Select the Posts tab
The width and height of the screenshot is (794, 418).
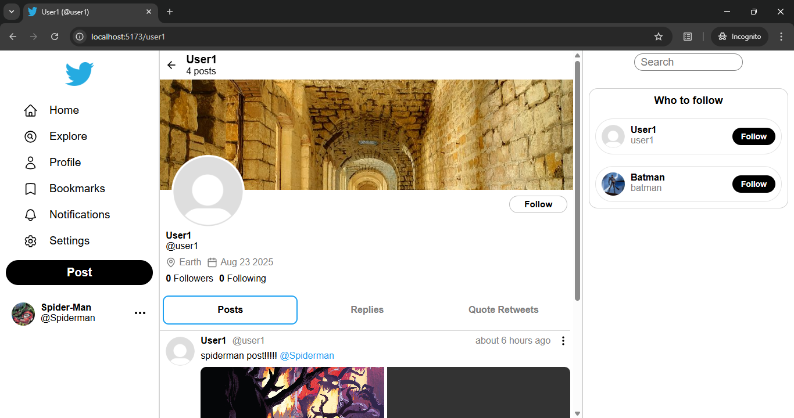click(230, 310)
